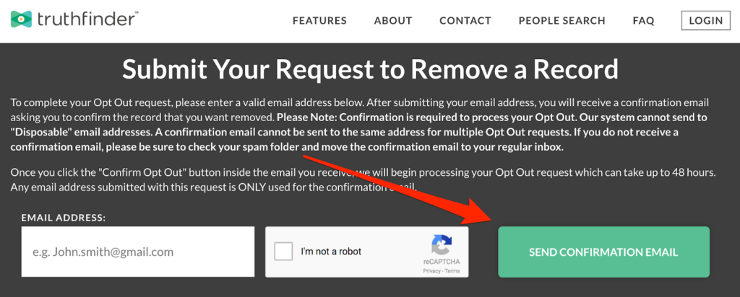
Task: Open the reCAPTCHA Privacy link
Action: [431, 271]
